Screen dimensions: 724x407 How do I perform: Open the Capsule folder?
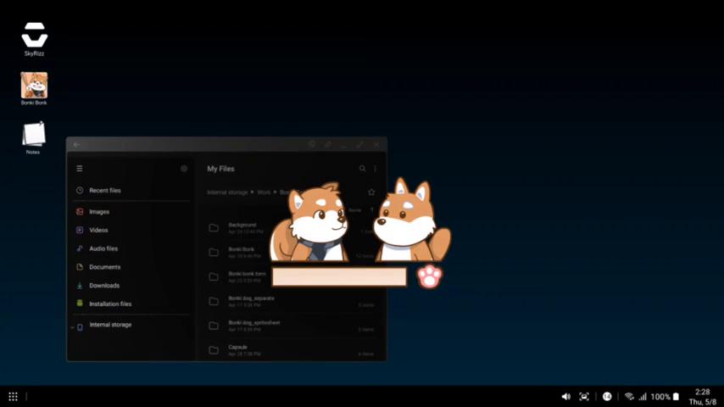click(x=238, y=348)
